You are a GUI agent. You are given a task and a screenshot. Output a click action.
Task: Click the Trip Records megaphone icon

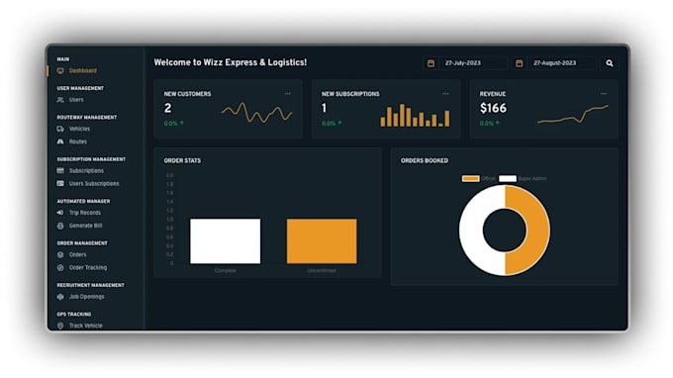tap(60, 213)
